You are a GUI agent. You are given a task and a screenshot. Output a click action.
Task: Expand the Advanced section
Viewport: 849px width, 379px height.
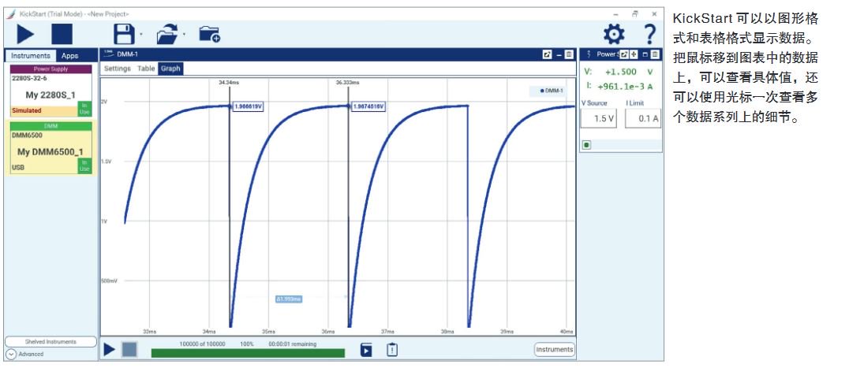click(11, 355)
